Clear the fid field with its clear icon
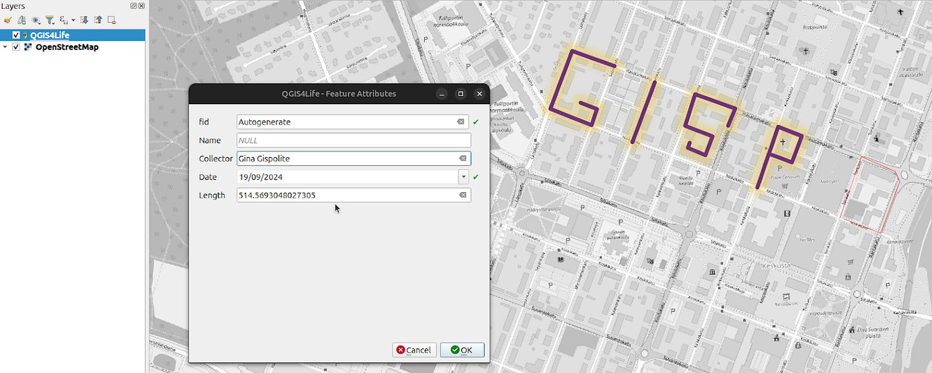 [x=462, y=121]
